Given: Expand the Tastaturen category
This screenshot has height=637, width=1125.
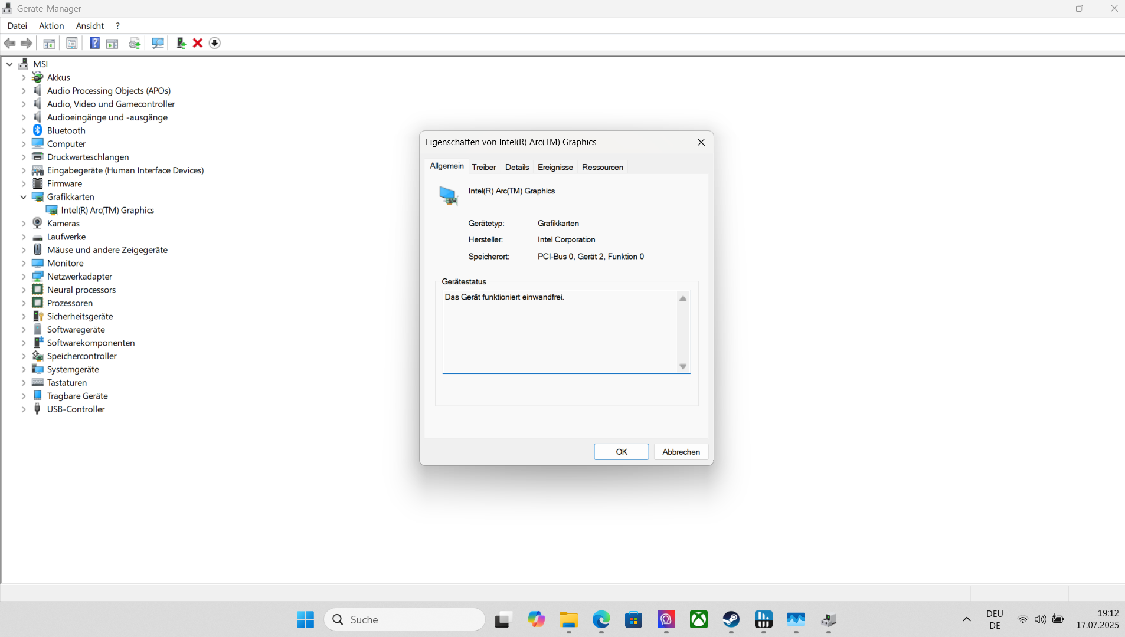Looking at the screenshot, I should pos(24,383).
